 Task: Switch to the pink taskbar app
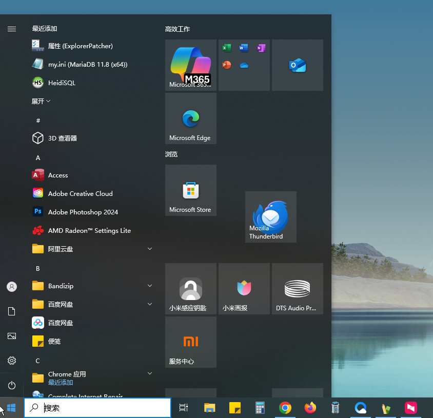(x=411, y=408)
